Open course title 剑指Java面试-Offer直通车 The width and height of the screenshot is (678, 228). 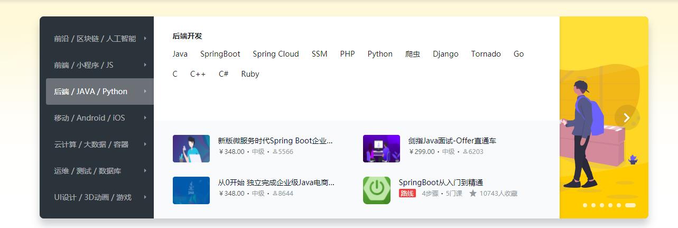click(x=452, y=141)
